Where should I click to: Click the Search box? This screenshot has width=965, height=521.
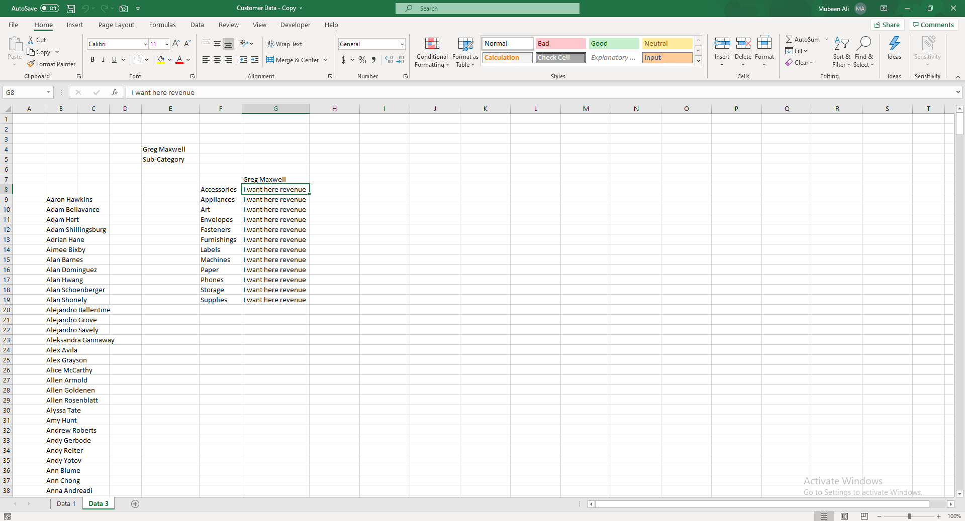[488, 9]
